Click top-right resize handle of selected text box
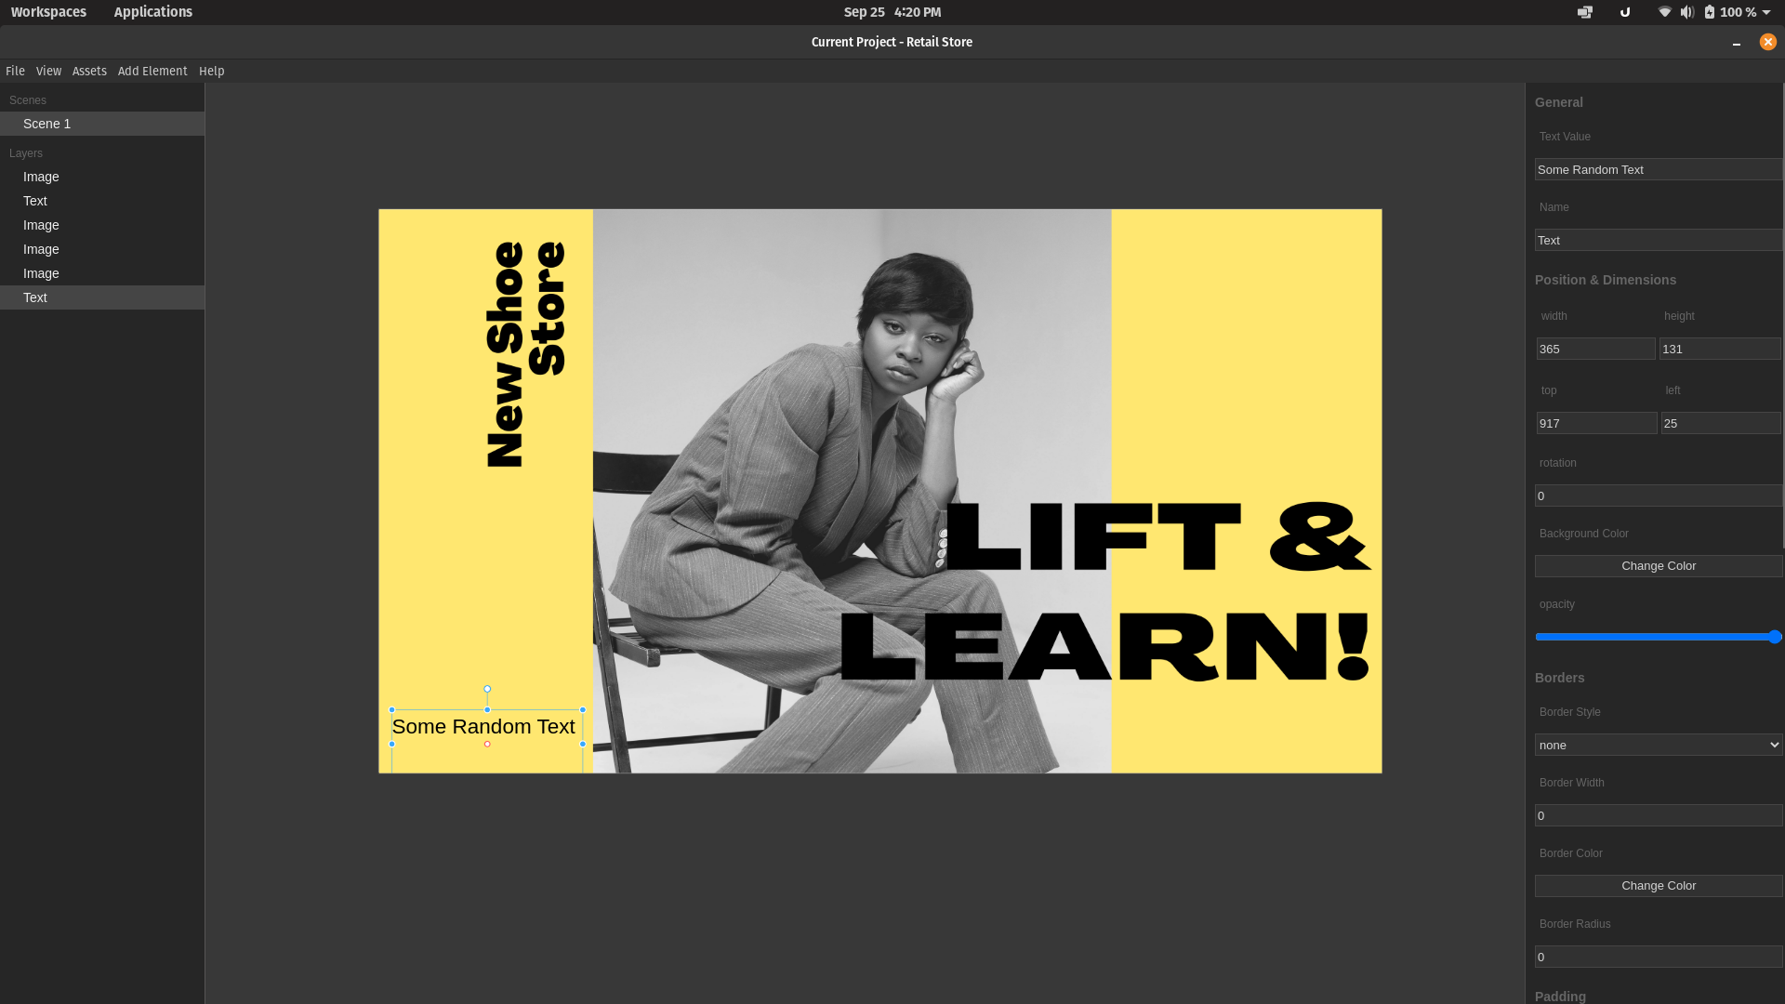The height and width of the screenshot is (1004, 1785). tap(583, 710)
